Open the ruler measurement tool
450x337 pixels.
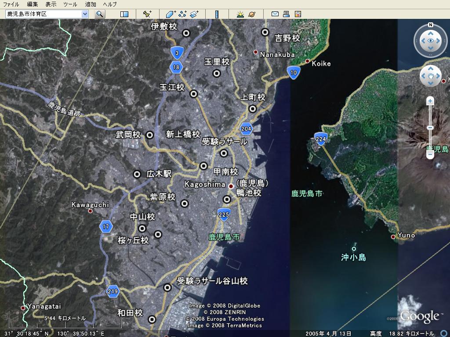point(217,14)
